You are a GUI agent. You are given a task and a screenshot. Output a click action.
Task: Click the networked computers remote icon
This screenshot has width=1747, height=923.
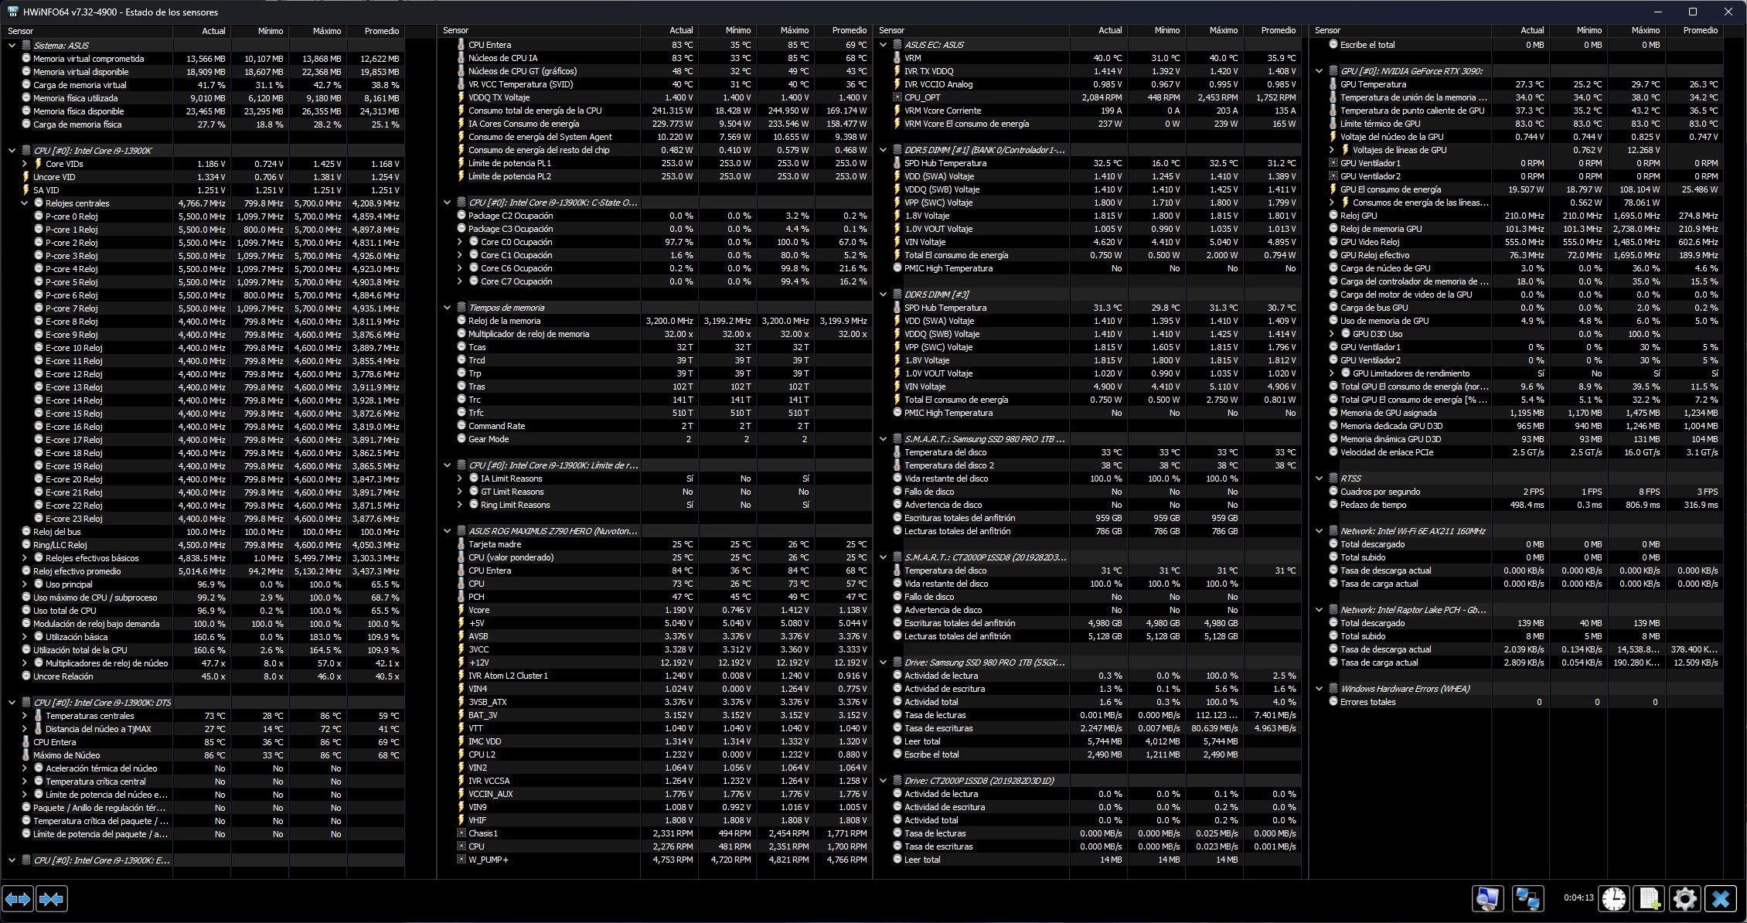point(1527,898)
